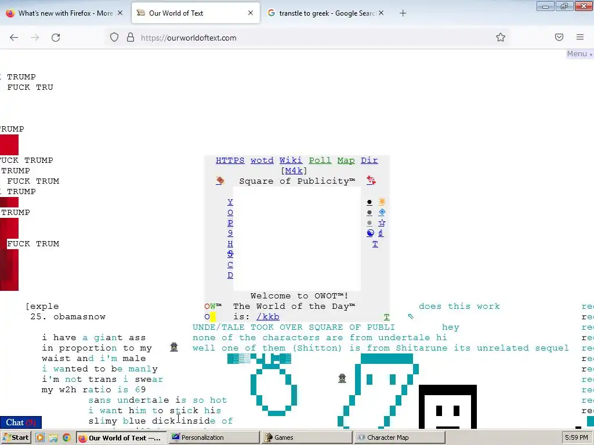Open file explorer from quick launch

click(53, 438)
